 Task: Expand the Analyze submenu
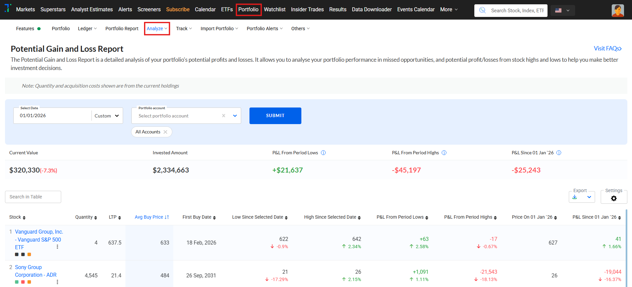coord(157,29)
